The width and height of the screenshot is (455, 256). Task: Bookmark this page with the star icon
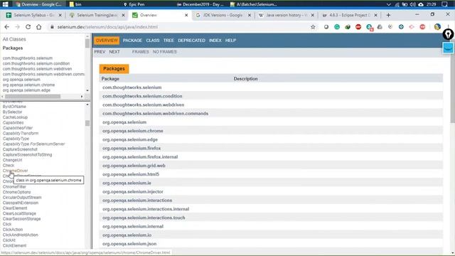point(313,27)
